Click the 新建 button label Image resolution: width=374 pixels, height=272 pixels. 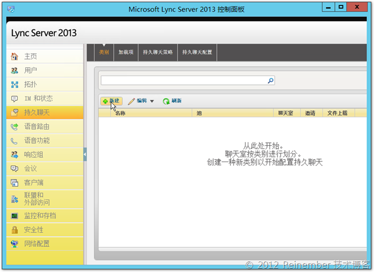[115, 101]
